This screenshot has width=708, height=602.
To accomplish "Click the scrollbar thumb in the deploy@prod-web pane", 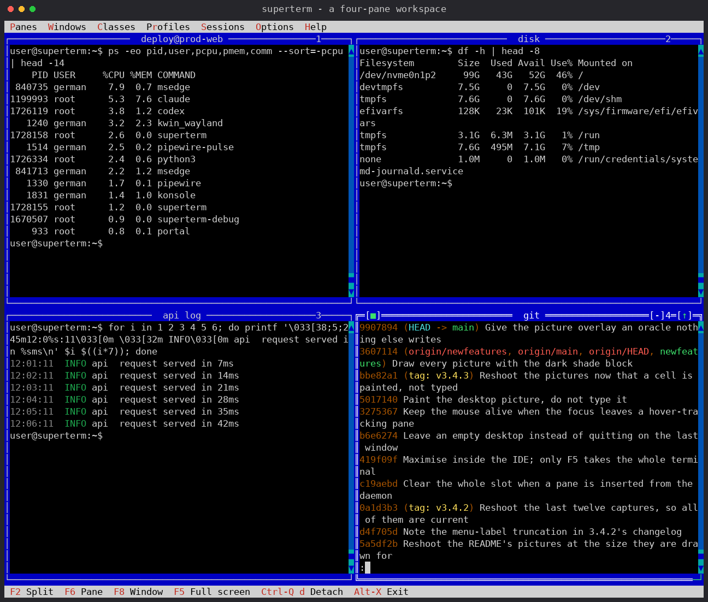I will pyautogui.click(x=351, y=279).
